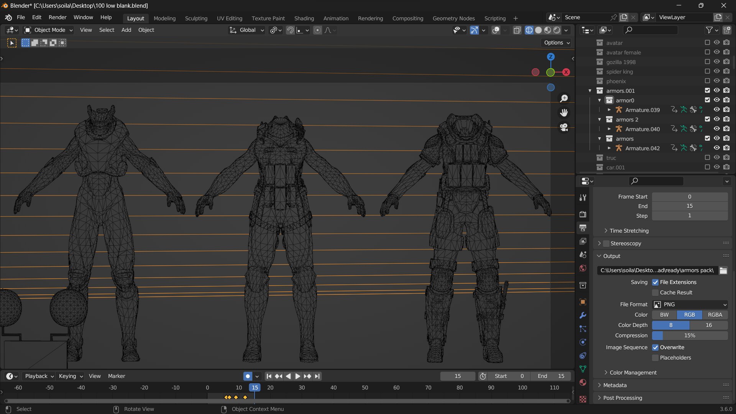
Task: Open the Modifiers wrench tab
Action: [583, 315]
